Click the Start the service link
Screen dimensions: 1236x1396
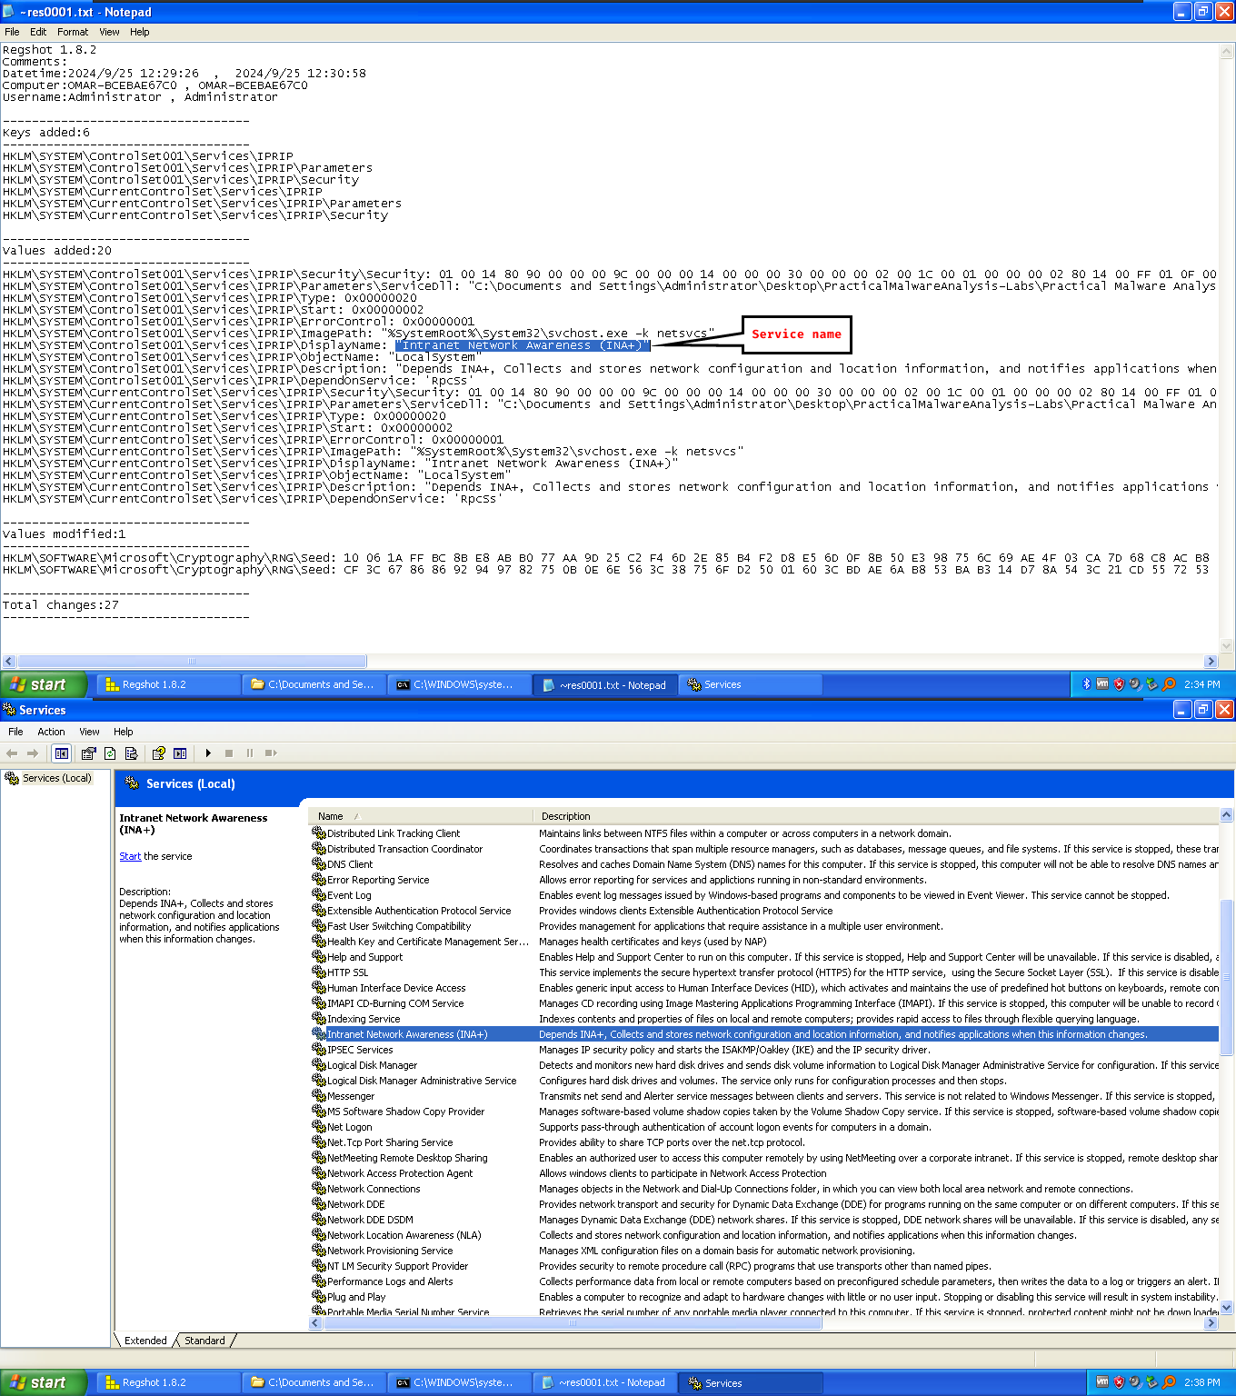130,856
